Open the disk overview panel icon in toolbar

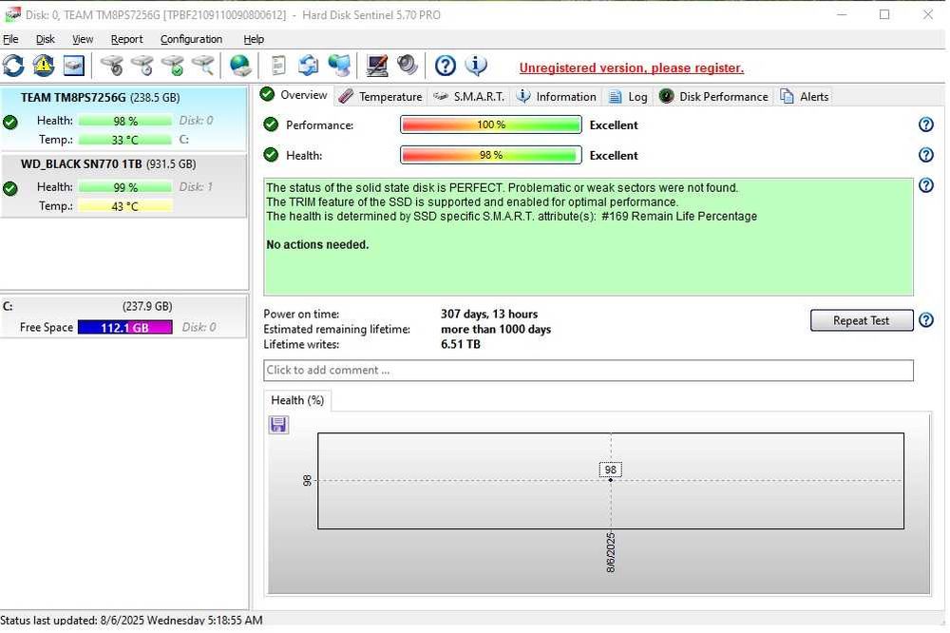point(73,66)
